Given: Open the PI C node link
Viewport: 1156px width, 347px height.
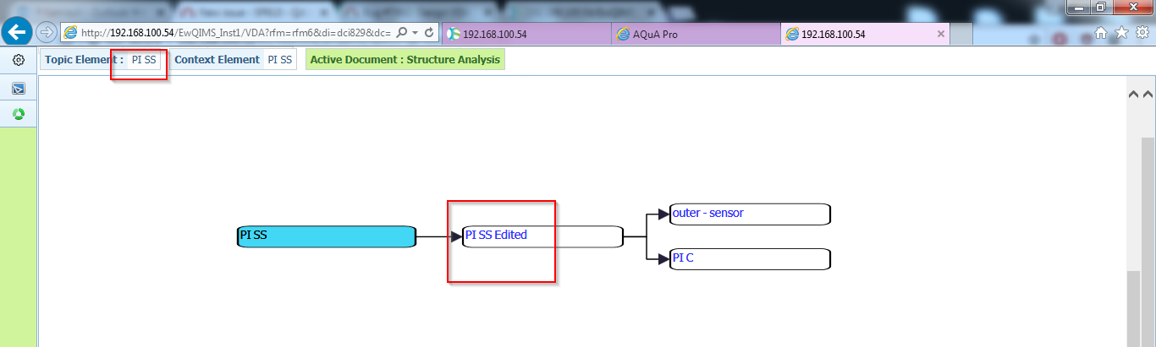Looking at the screenshot, I should [683, 258].
